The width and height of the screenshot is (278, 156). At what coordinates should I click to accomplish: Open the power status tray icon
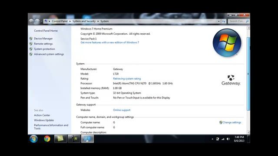point(218,139)
